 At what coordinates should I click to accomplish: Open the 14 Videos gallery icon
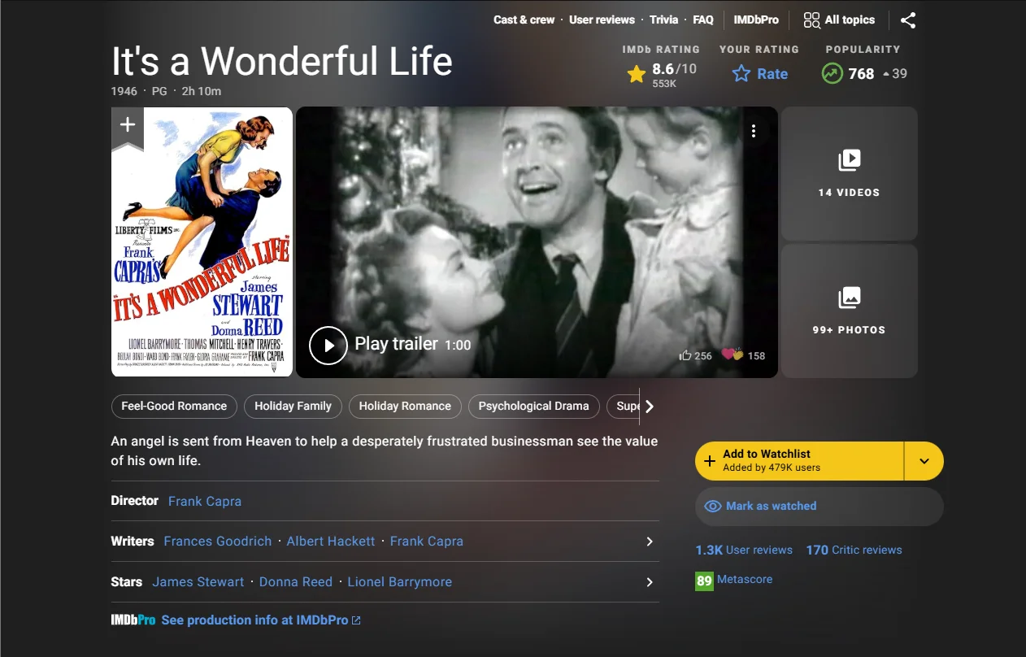[848, 160]
